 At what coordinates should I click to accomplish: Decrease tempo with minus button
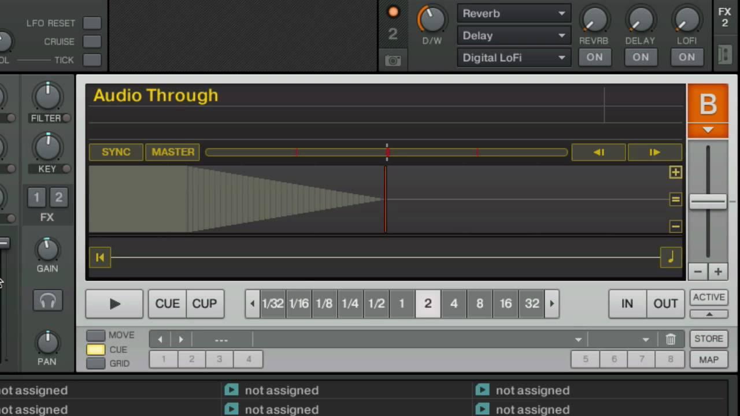(698, 272)
